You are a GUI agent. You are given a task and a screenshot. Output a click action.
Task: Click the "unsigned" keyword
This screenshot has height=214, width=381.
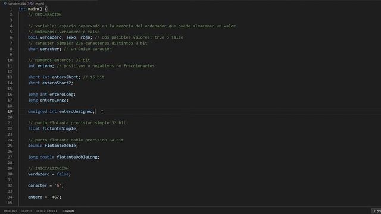(38, 112)
